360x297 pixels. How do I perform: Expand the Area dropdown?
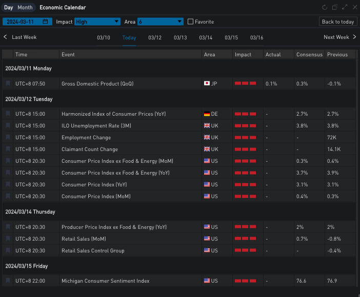point(160,22)
